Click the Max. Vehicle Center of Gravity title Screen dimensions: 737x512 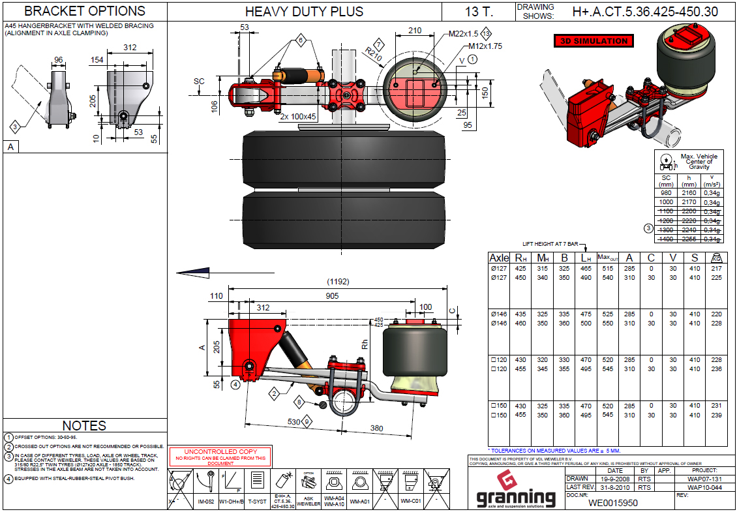(x=699, y=161)
